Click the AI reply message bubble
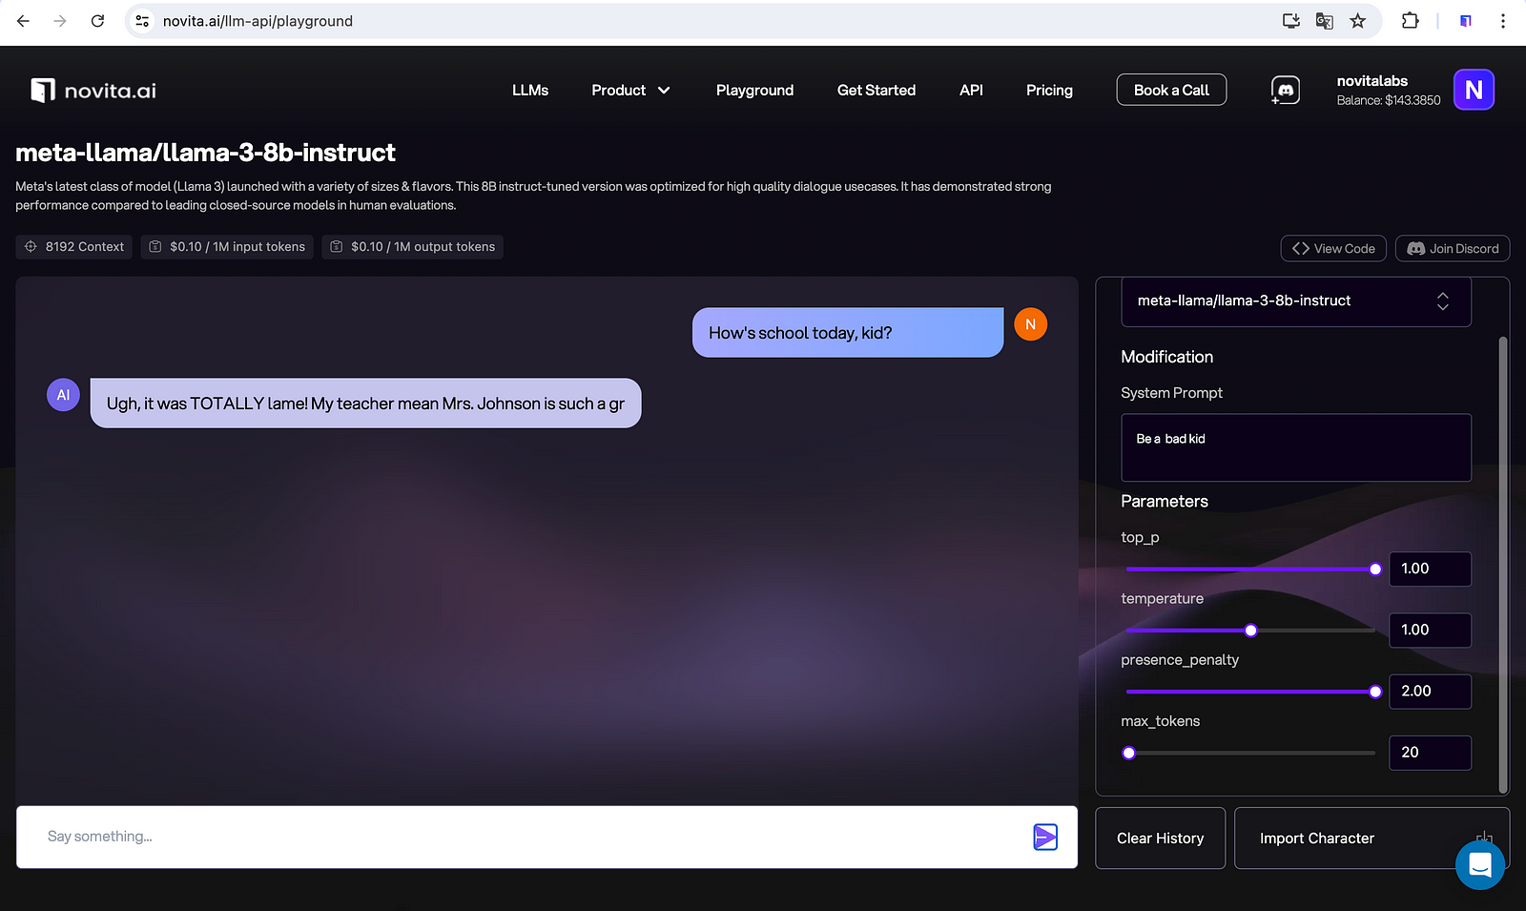1526x911 pixels. [365, 404]
